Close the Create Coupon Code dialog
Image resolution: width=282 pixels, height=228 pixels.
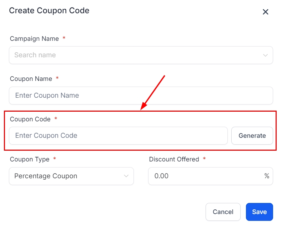266,12
